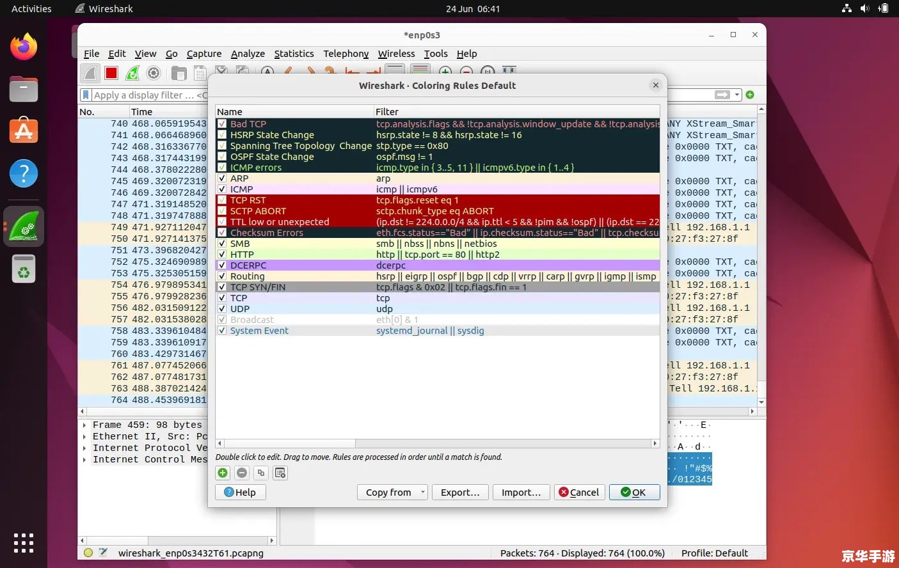Click the rules list left scroll arrow
This screenshot has height=568, width=899.
(x=220, y=443)
